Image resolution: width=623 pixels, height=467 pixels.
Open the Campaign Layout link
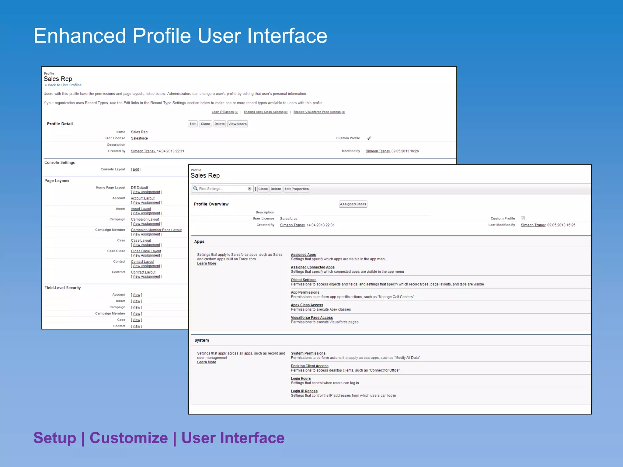pos(145,219)
